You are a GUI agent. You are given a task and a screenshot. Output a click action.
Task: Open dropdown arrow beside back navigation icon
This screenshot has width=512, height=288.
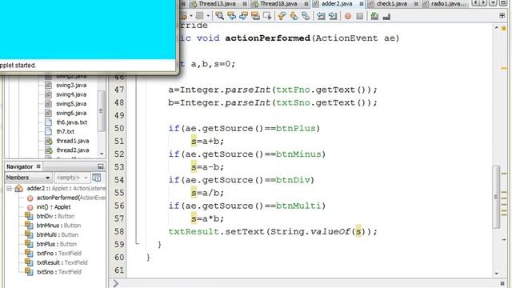pyautogui.click(x=191, y=16)
